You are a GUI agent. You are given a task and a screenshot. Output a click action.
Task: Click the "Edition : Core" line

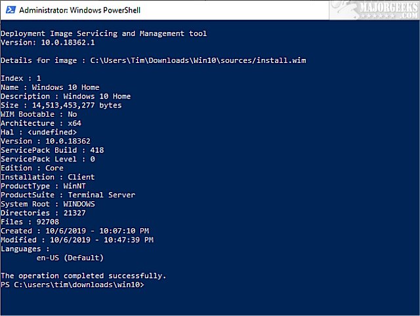tap(32, 168)
